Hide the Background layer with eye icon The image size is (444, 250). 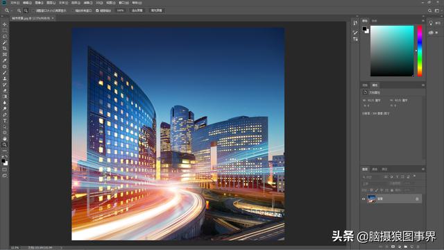[x=364, y=199]
